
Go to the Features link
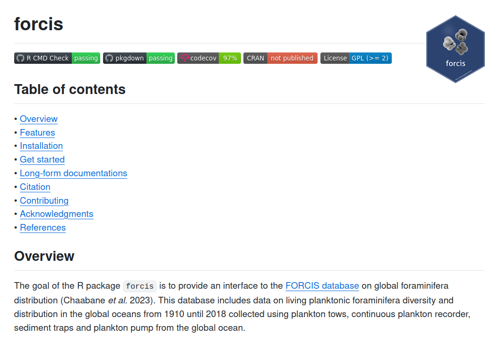pos(37,133)
